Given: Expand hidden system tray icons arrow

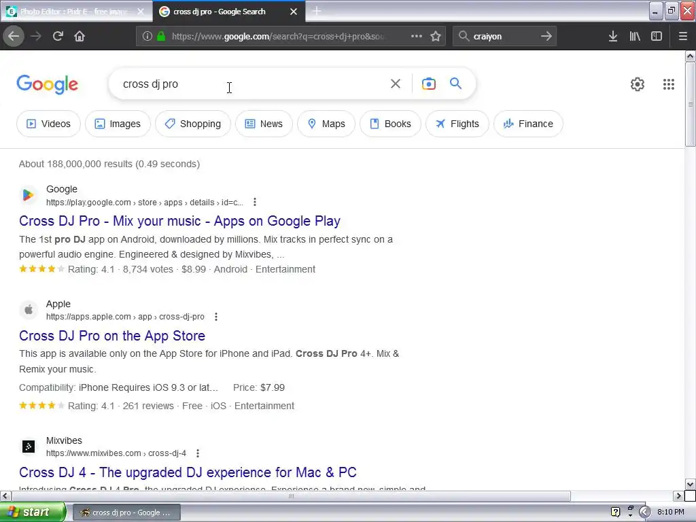Looking at the screenshot, I should click(644, 512).
